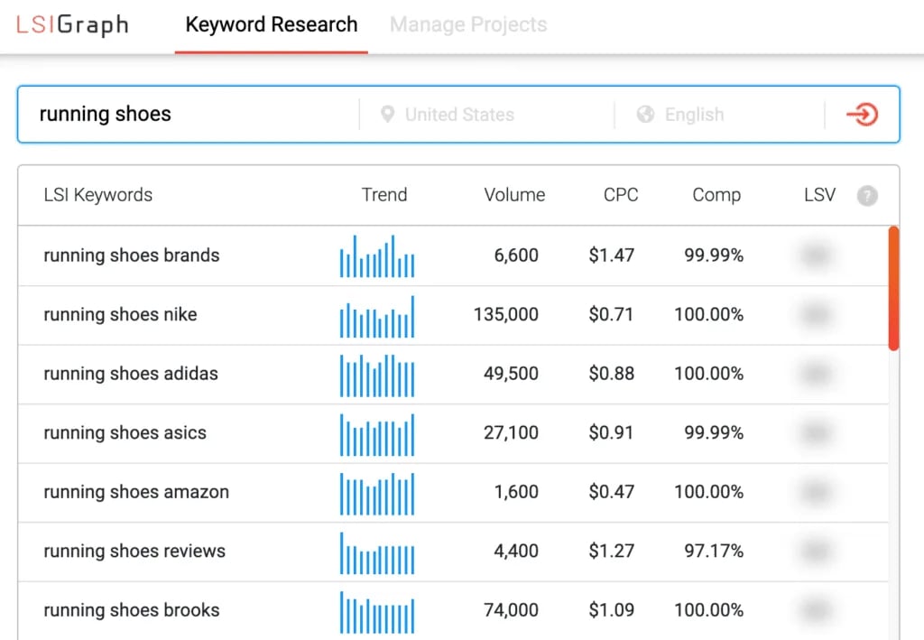Click the globe language icon
Viewport: 924px width, 640px height.
[x=645, y=115]
